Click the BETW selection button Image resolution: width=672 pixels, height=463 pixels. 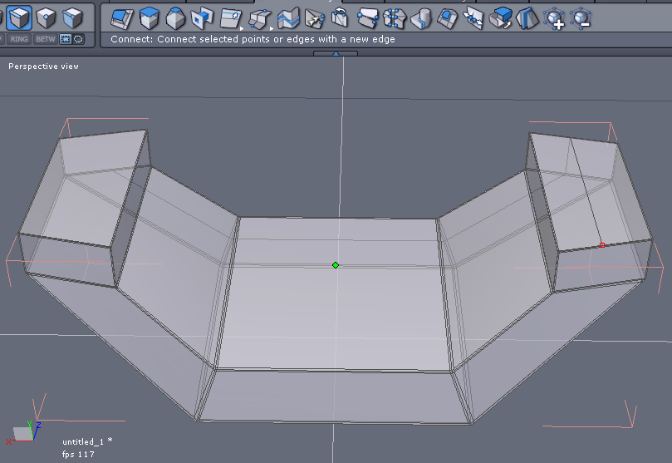46,39
